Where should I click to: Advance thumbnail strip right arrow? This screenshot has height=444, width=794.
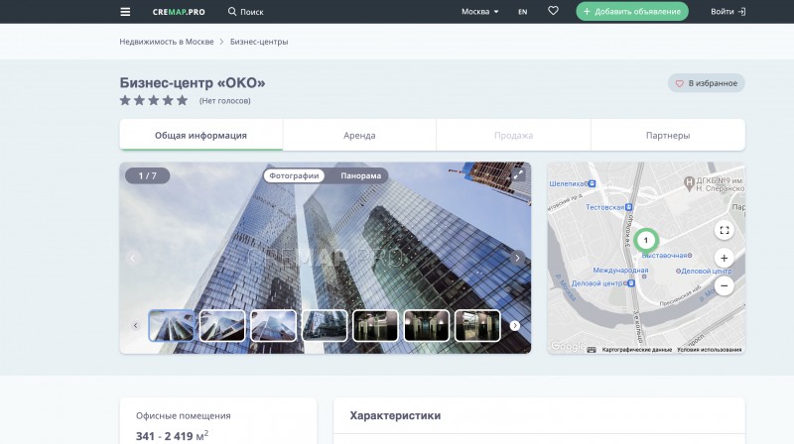pos(514,326)
